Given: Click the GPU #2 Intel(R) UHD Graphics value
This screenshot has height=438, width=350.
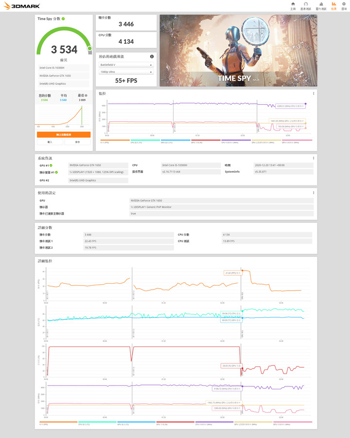Looking at the screenshot, I should [x=98, y=181].
